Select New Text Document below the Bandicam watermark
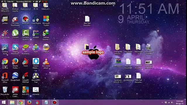Viewport: 187px width, 105px height. click(x=87, y=21)
